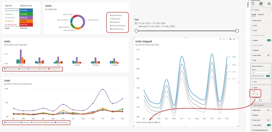Click Government in line chart legend
Screen dimensions: 272x132
(37, 123)
